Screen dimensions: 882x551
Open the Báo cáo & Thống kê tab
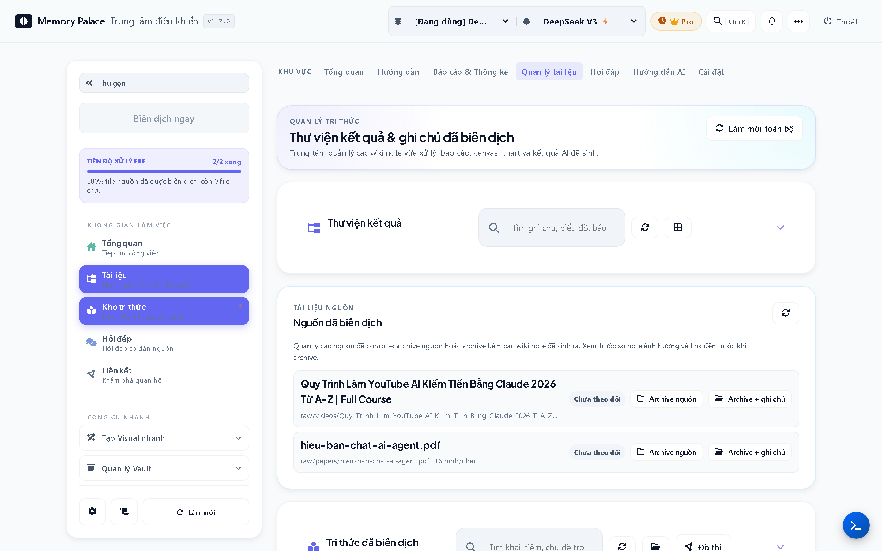(x=470, y=72)
